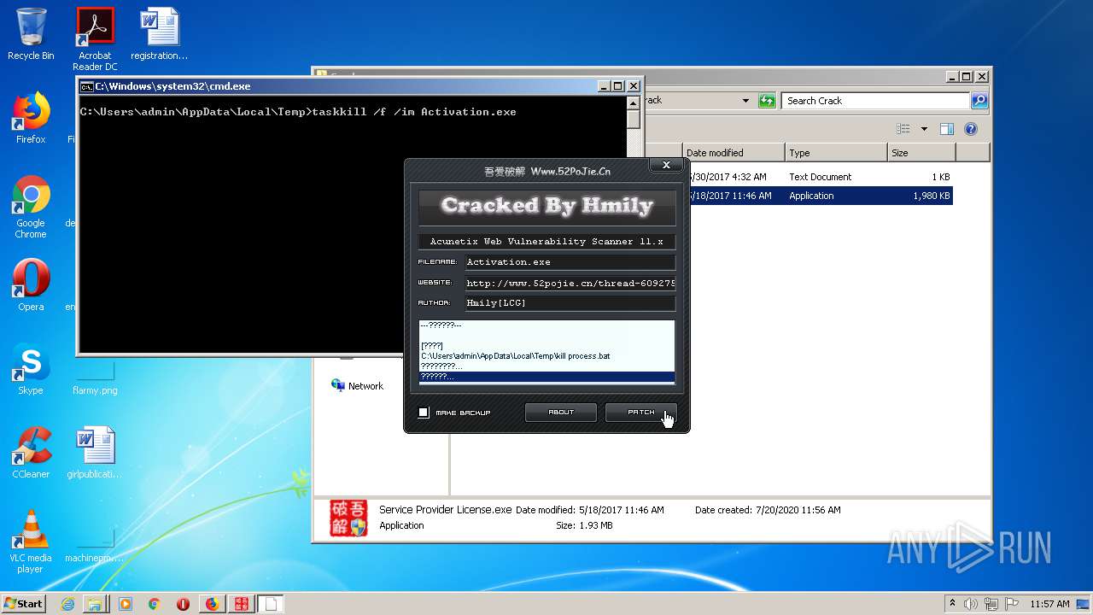Launch Google Chrome desktop shortcut

[x=31, y=207]
